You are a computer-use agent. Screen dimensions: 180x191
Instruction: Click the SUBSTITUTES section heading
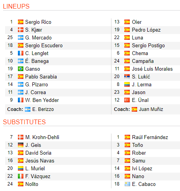24,122
